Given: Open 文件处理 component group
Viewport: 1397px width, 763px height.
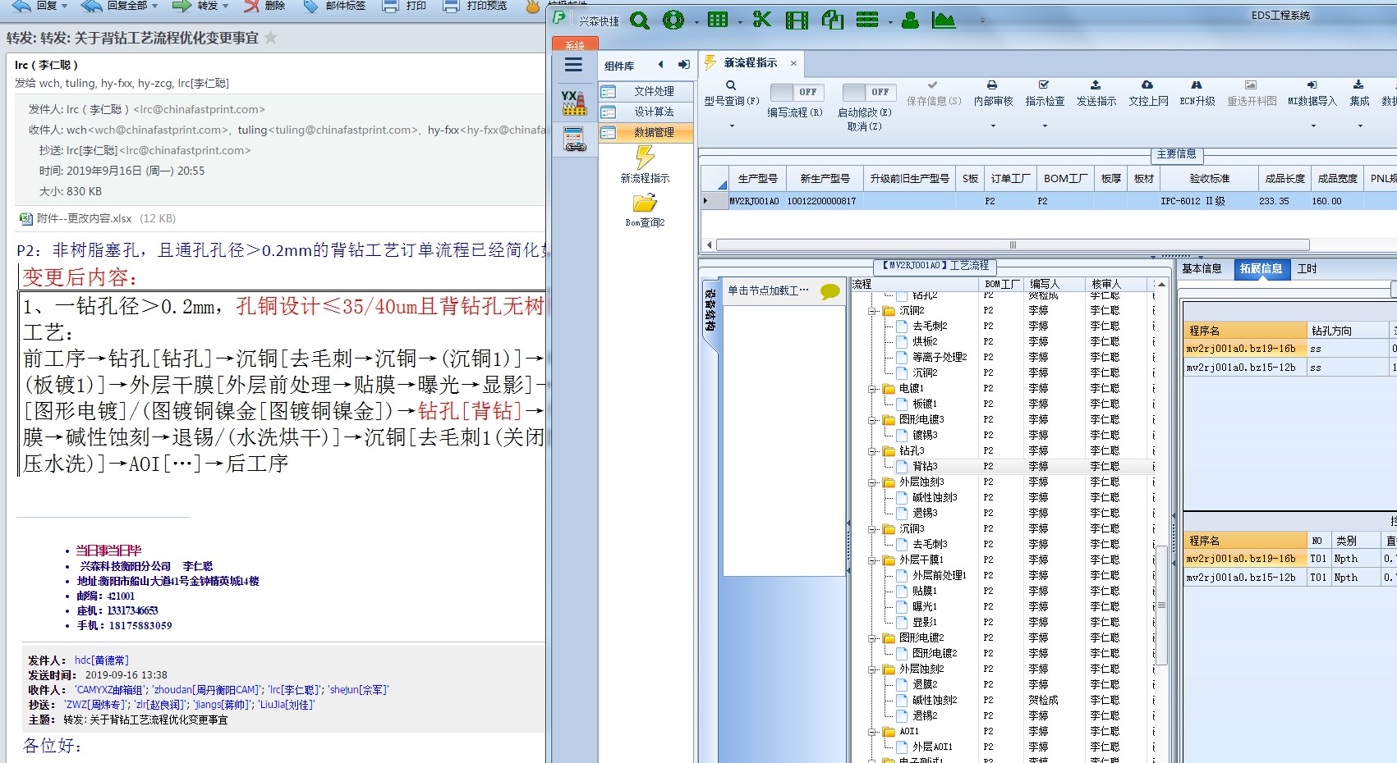Looking at the screenshot, I should (x=646, y=91).
